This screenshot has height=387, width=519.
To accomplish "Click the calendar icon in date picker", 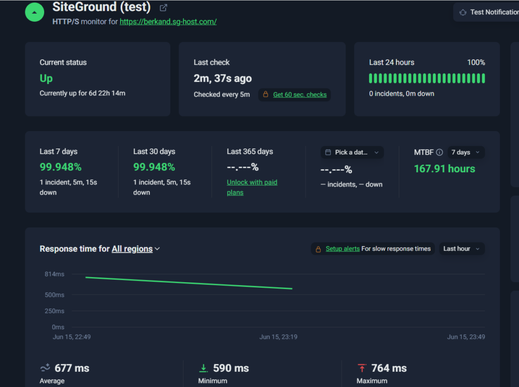I will 328,152.
